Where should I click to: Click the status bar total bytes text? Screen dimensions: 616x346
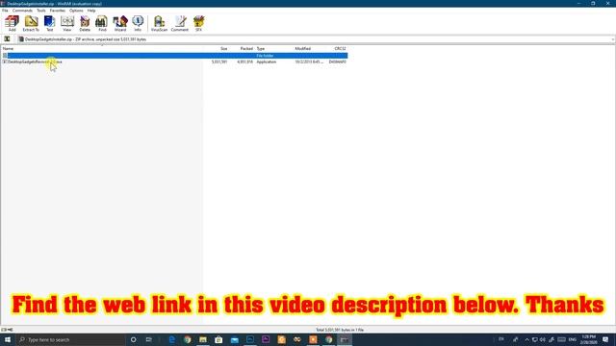point(340,330)
